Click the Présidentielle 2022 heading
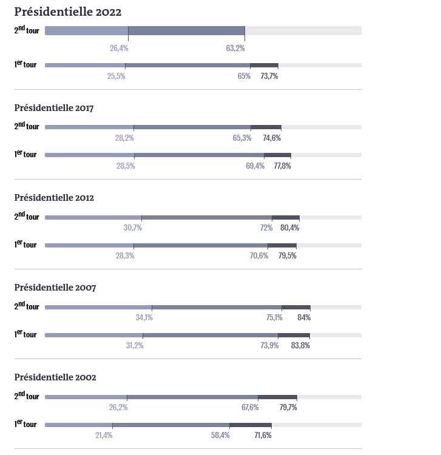The image size is (441, 455). click(67, 12)
